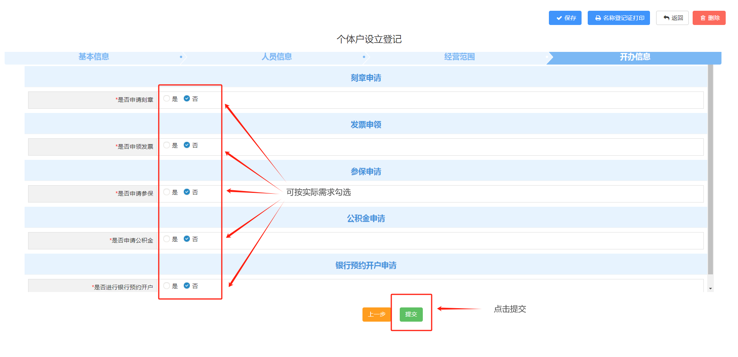Select 否 for 是否申请刻章
738x357 pixels.
(x=187, y=99)
